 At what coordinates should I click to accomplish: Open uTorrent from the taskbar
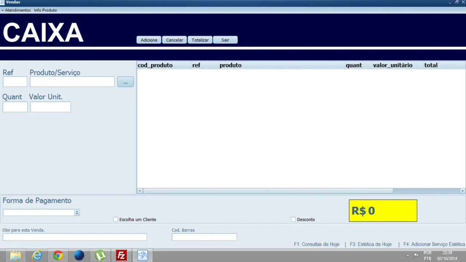(x=100, y=255)
